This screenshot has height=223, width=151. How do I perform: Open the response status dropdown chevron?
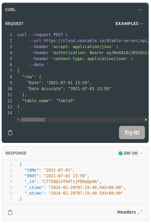(141, 153)
